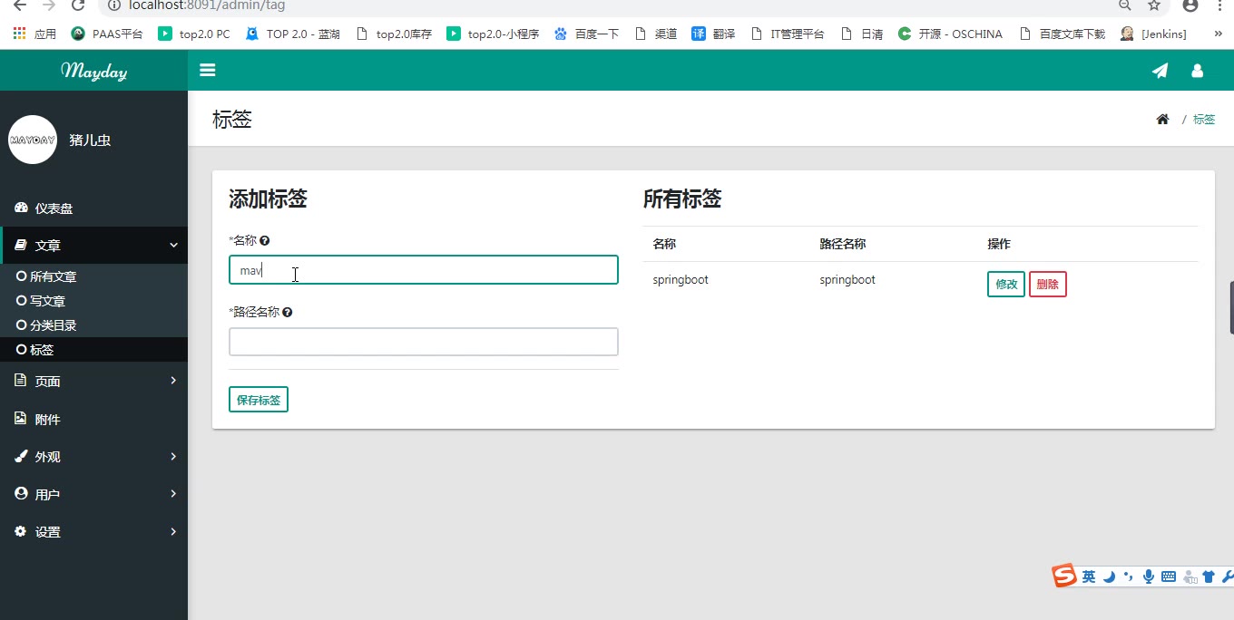Viewport: 1234px width, 620px height.
Task: Expand the 用户 sidebar menu
Action: [93, 494]
